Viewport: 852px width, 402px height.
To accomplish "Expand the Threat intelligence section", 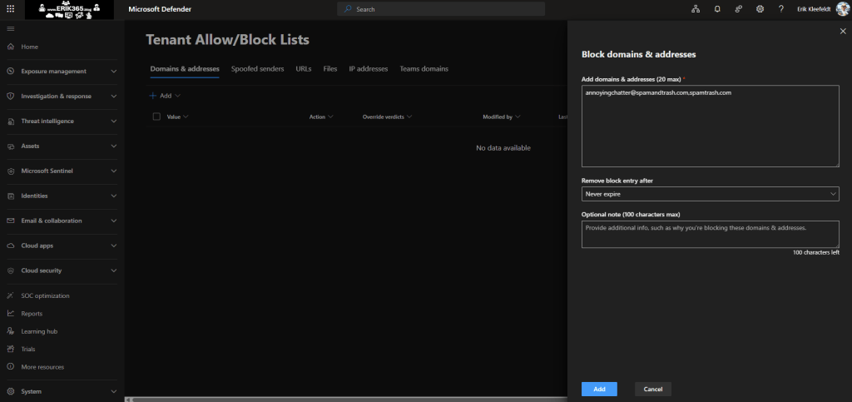I will (113, 122).
